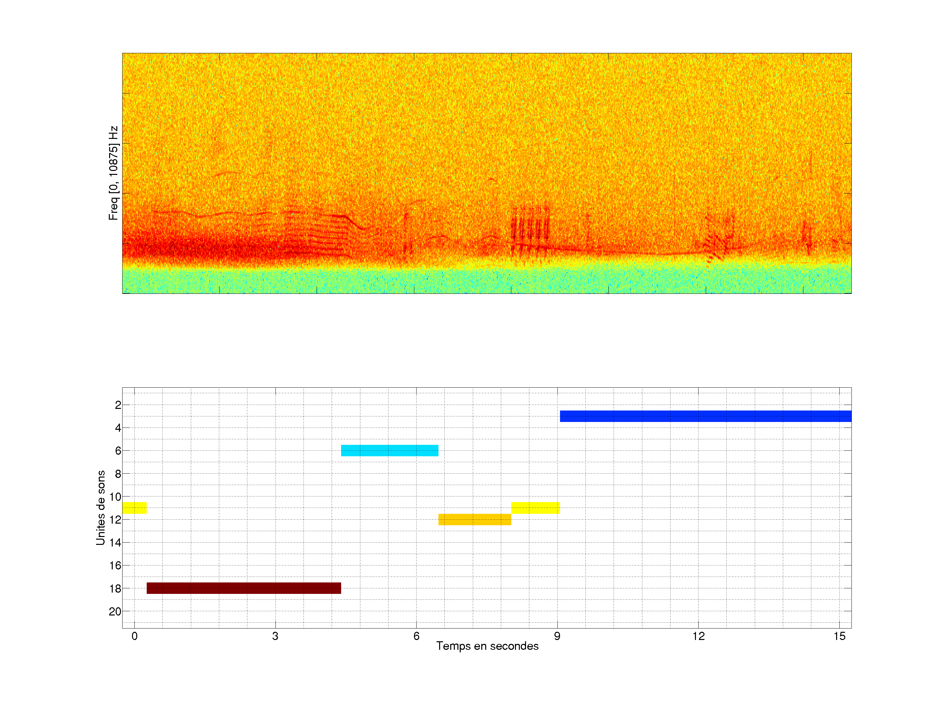
Task: Click the y-axis tick label 18
Action: 115,589
